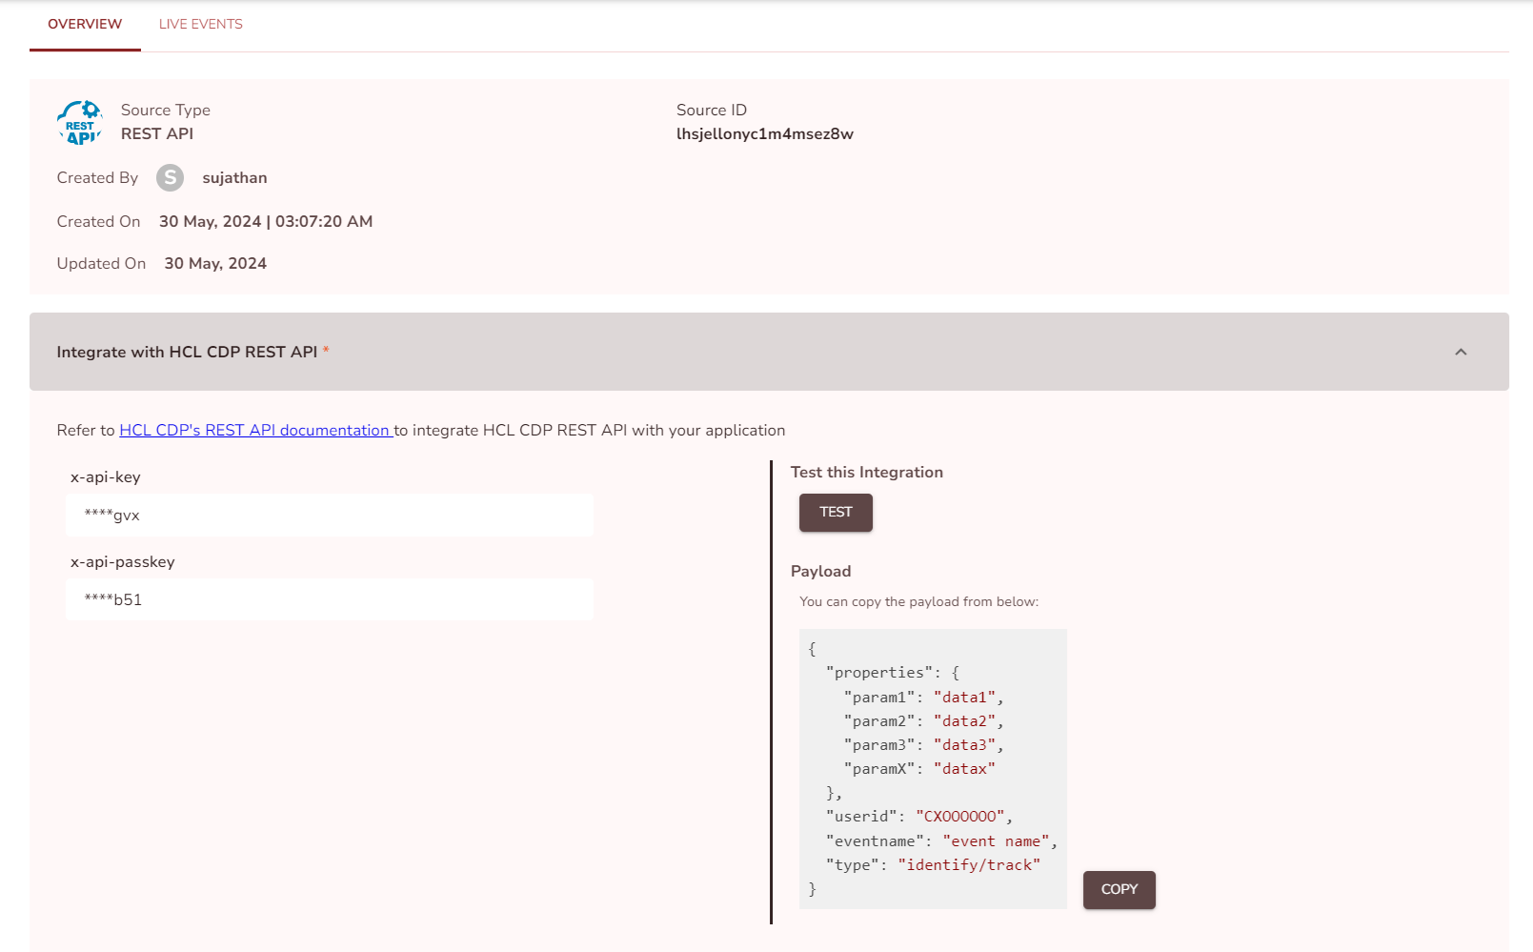The image size is (1533, 952).
Task: Click the "paramX": "datax" payload line
Action: coord(919,769)
